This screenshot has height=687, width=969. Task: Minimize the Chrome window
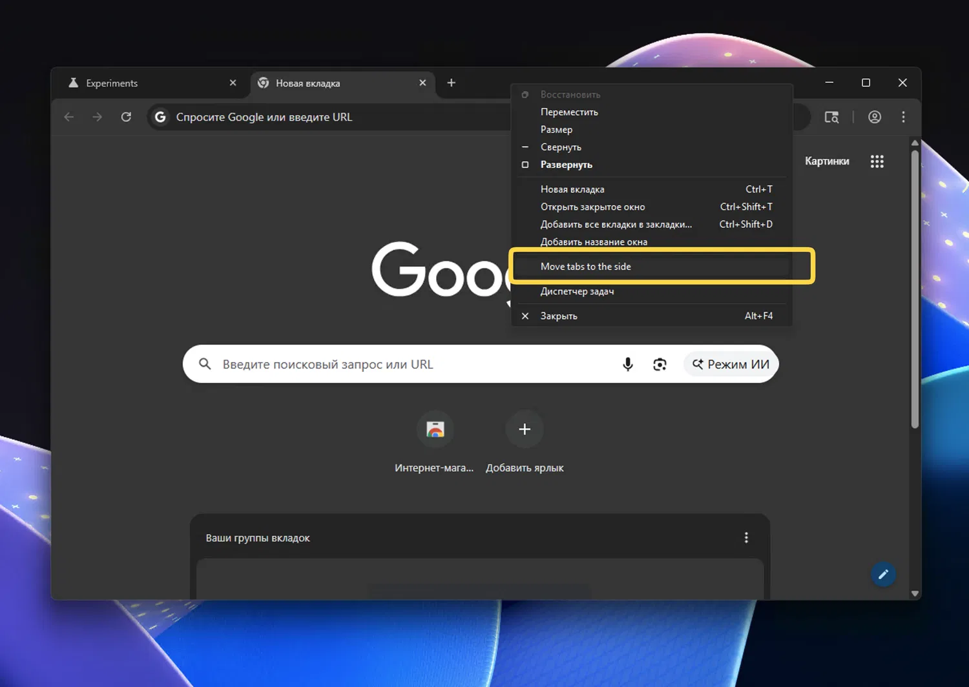point(829,83)
